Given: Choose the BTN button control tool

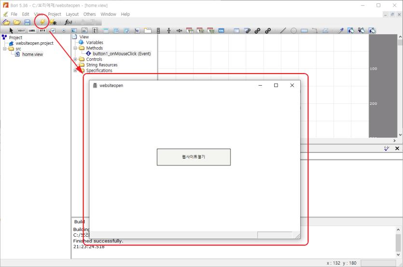Looking at the screenshot, I should pyautogui.click(x=42, y=30).
